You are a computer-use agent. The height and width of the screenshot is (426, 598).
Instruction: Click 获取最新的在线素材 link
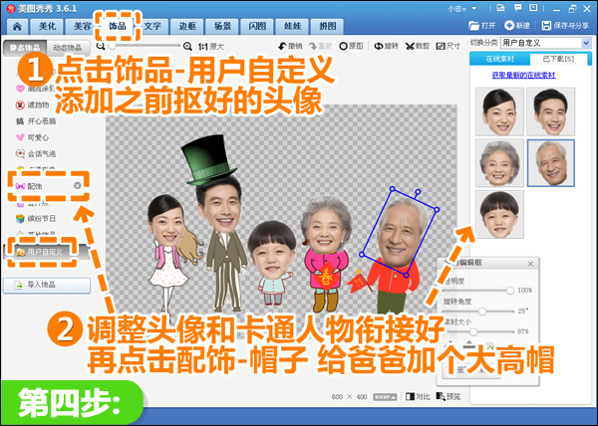click(x=523, y=76)
